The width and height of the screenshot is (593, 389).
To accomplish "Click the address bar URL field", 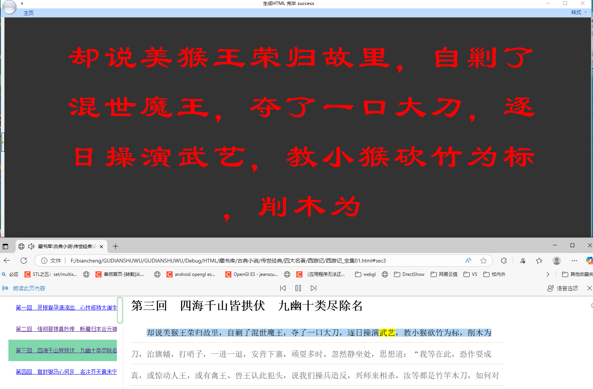I will click(228, 261).
